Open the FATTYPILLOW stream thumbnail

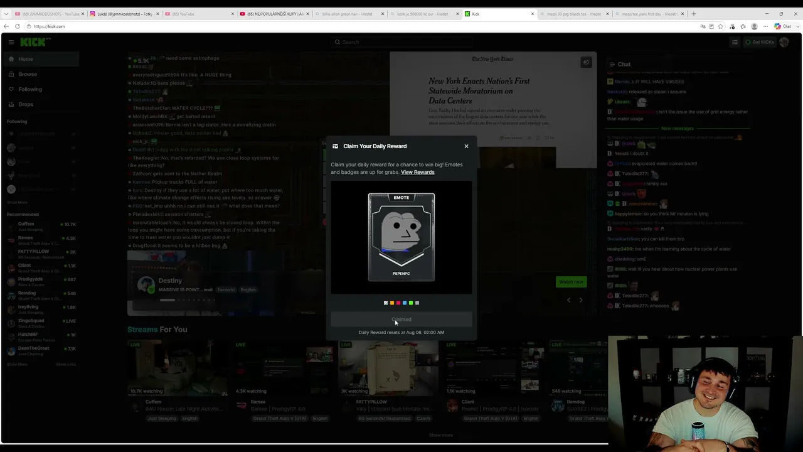pos(388,369)
